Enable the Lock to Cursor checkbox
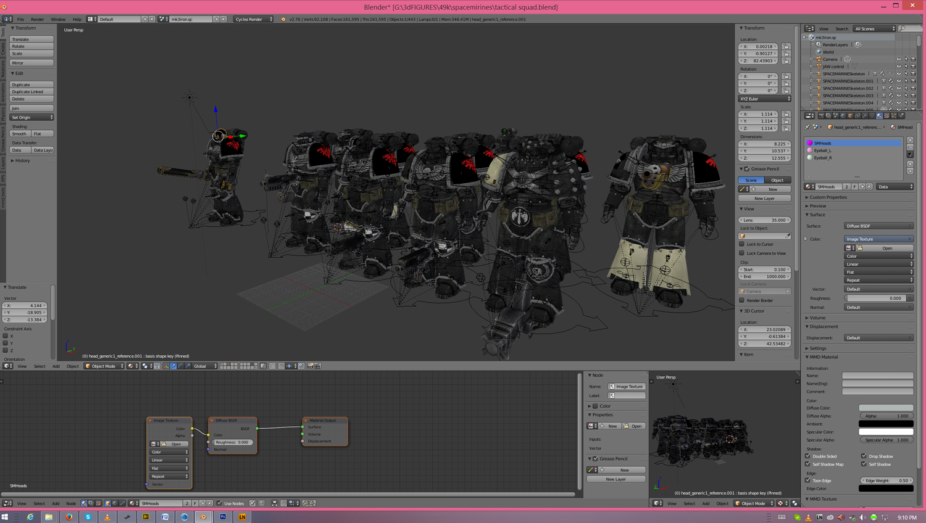Image resolution: width=926 pixels, height=523 pixels. tap(742, 244)
